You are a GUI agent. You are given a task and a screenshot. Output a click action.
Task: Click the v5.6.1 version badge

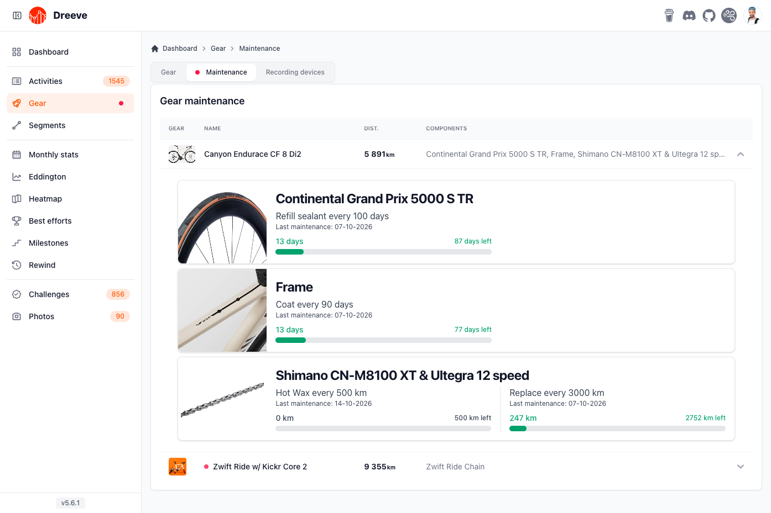click(x=70, y=503)
